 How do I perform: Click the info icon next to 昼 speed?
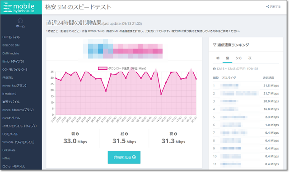126,134
